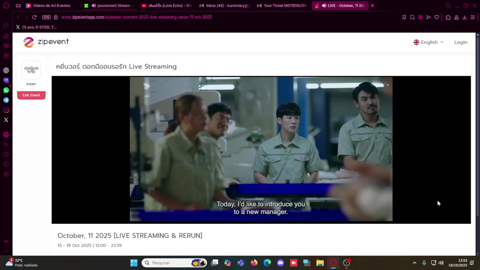The image size is (480, 270).
Task: Open the Copilot app on taskbar
Action: [x=228, y=263]
